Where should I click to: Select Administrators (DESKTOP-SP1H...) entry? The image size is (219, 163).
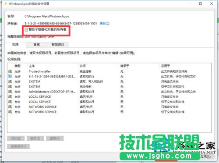tap(109, 92)
